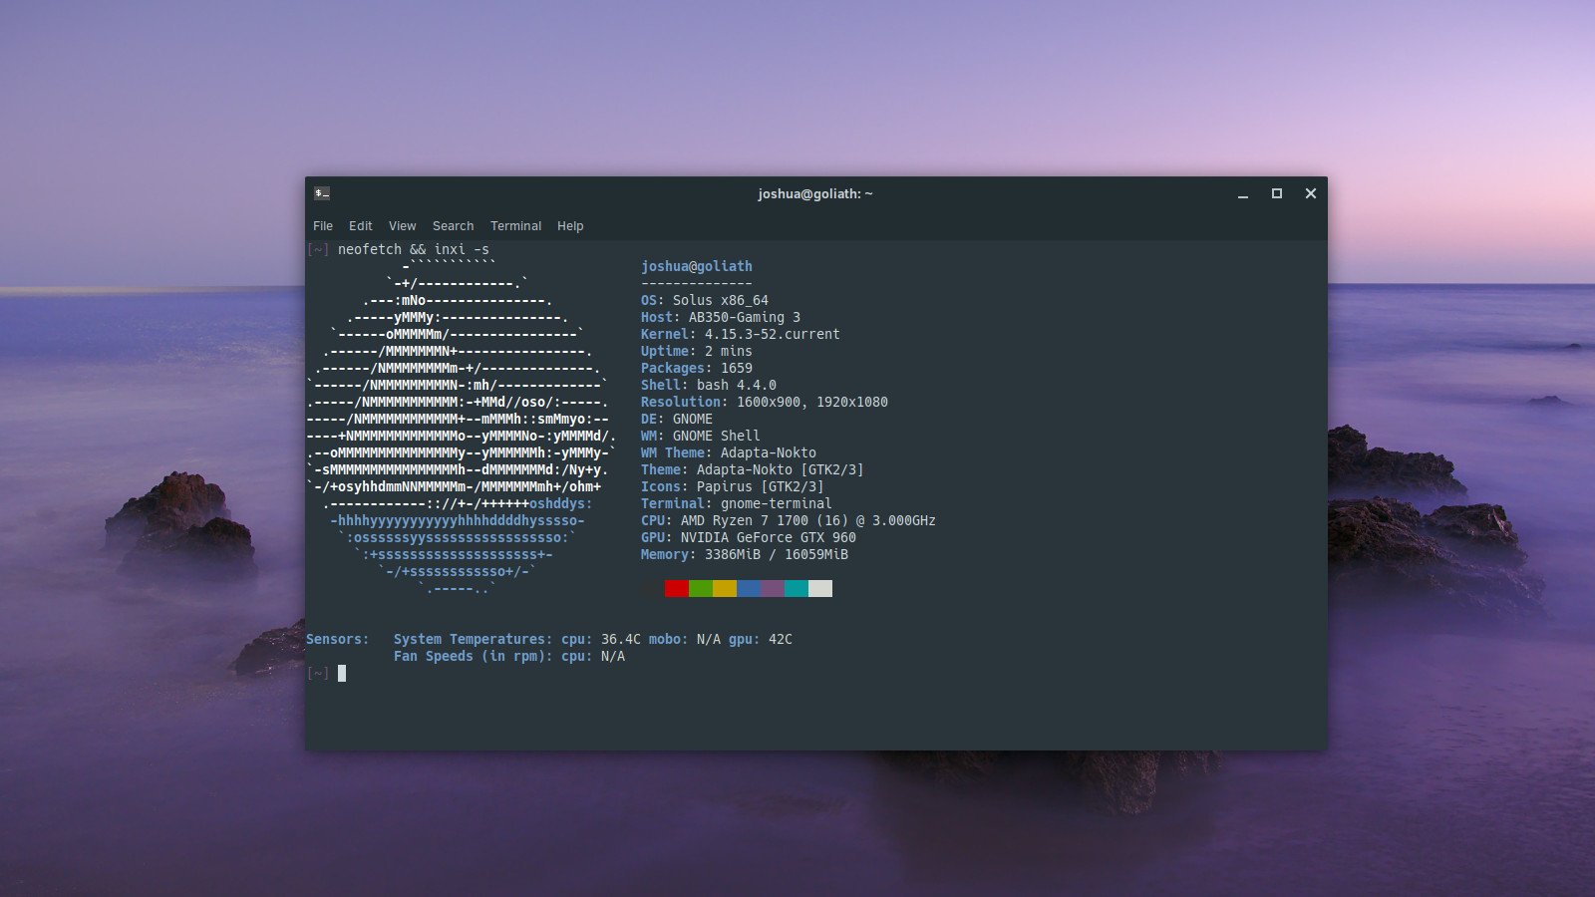
Task: Click the "Icons: Papirus [GTK2/3]" line
Action: pyautogui.click(x=733, y=486)
